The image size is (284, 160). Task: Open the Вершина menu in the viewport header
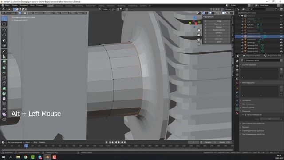[64, 13]
